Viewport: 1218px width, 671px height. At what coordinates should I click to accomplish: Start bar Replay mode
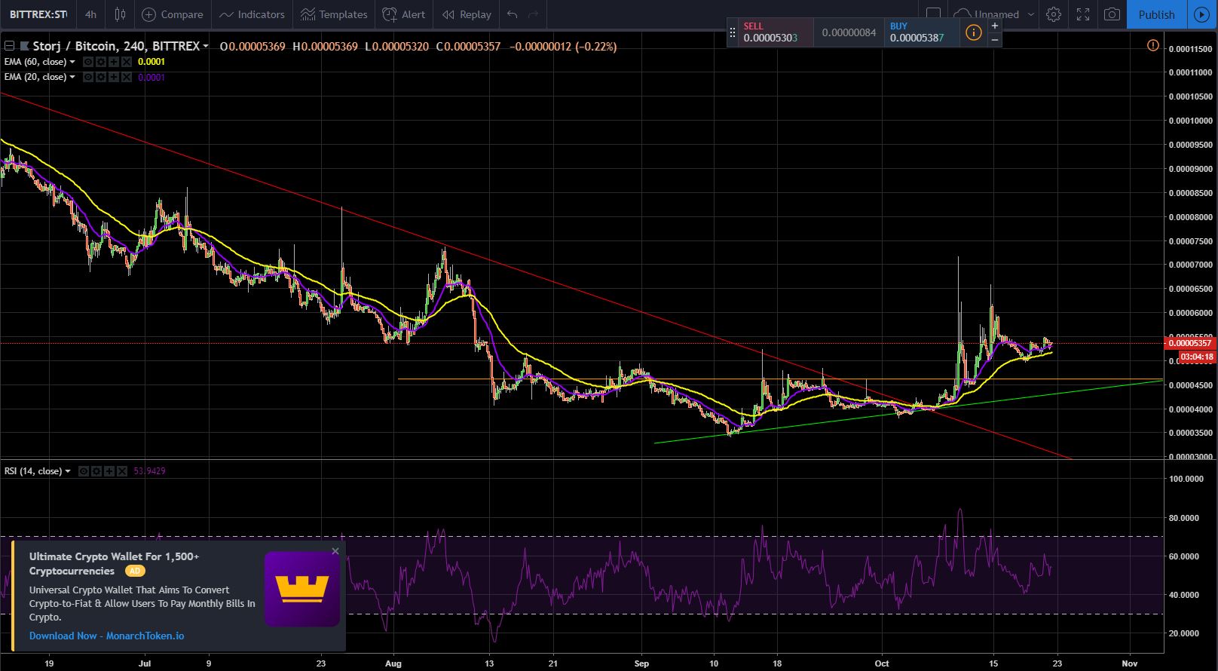coord(467,14)
